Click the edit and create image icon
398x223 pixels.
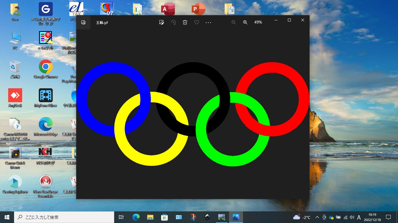pyautogui.click(x=161, y=22)
